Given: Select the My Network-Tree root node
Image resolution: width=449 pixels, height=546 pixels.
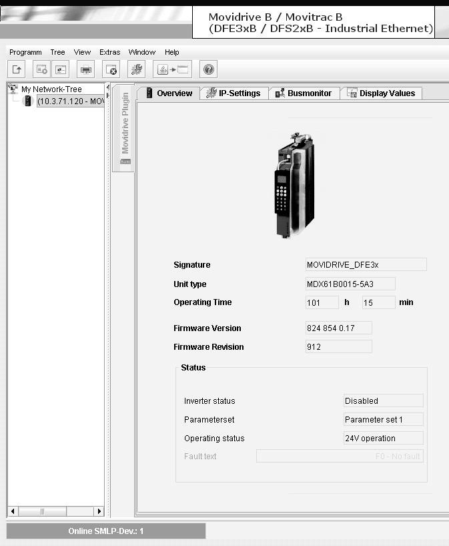Looking at the screenshot, I should click(51, 89).
